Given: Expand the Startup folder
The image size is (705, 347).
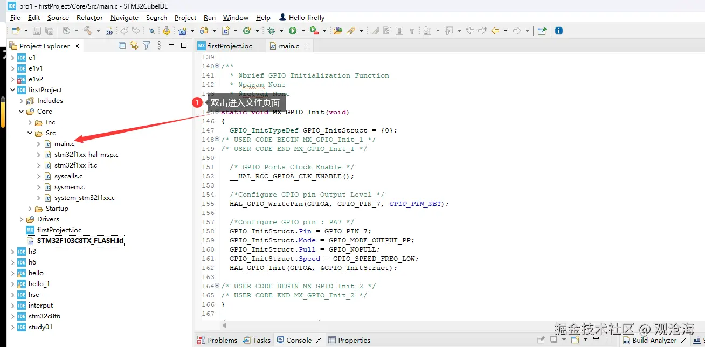Looking at the screenshot, I should (x=30, y=209).
